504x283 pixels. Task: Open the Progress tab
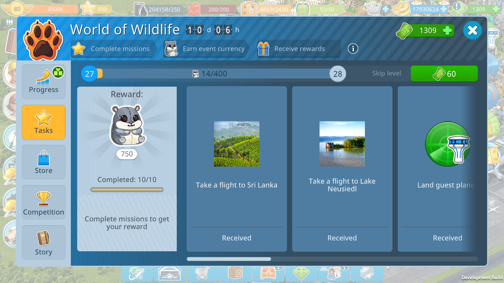pos(44,82)
